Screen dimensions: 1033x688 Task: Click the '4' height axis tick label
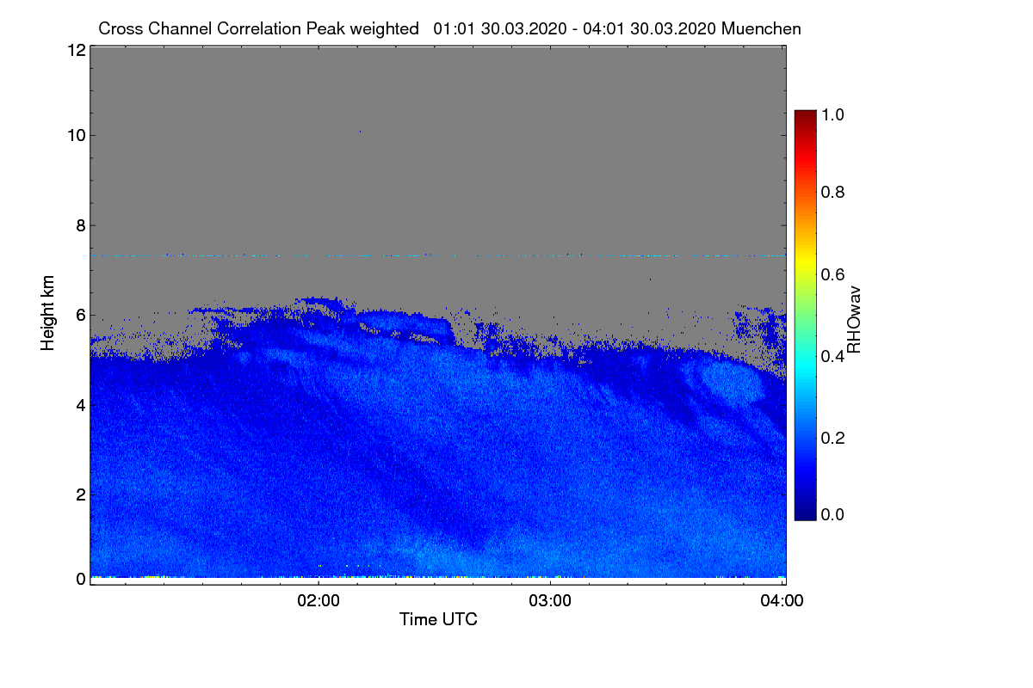click(x=80, y=404)
